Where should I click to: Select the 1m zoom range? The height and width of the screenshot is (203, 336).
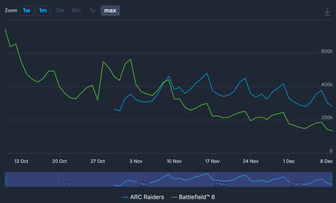[x=43, y=11]
